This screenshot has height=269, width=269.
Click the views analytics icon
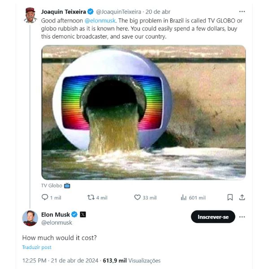(x=183, y=197)
